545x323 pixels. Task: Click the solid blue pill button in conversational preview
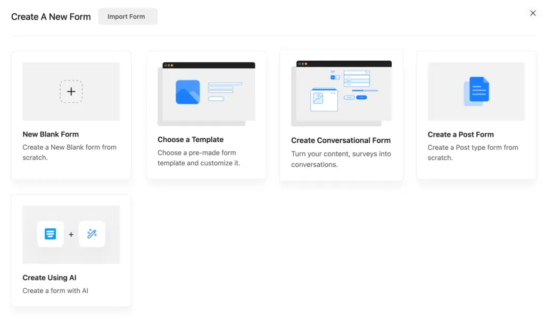[x=361, y=98]
